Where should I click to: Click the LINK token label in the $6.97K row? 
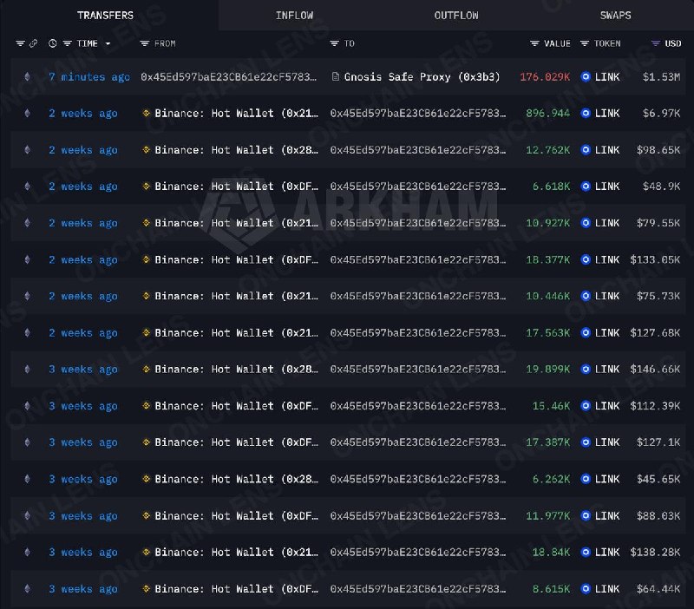click(606, 114)
